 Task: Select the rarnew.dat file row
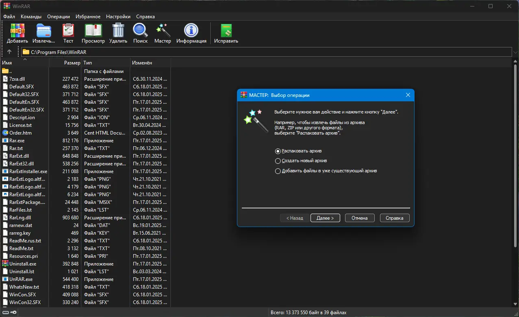point(85,225)
